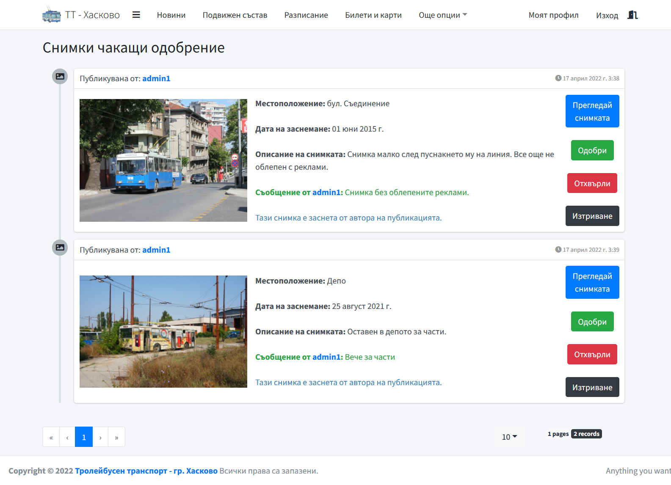
Task: Open Моят профил page
Action: click(553, 15)
